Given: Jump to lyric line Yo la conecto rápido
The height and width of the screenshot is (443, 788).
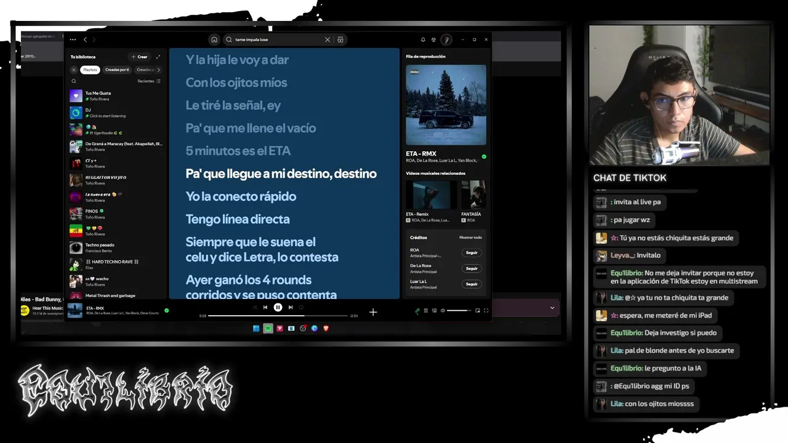Looking at the screenshot, I should 241,196.
